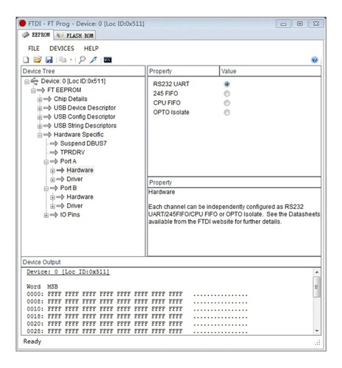Expand Driver under Port B
Screen dimensions: 342x368
tap(52, 206)
